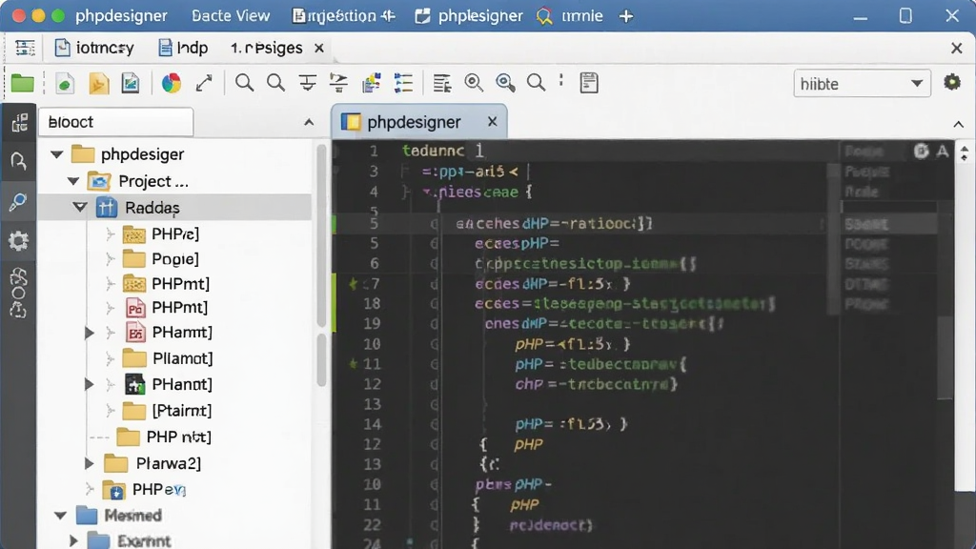The image size is (976, 549).
Task: Open the Dacte View menu
Action: [231, 15]
